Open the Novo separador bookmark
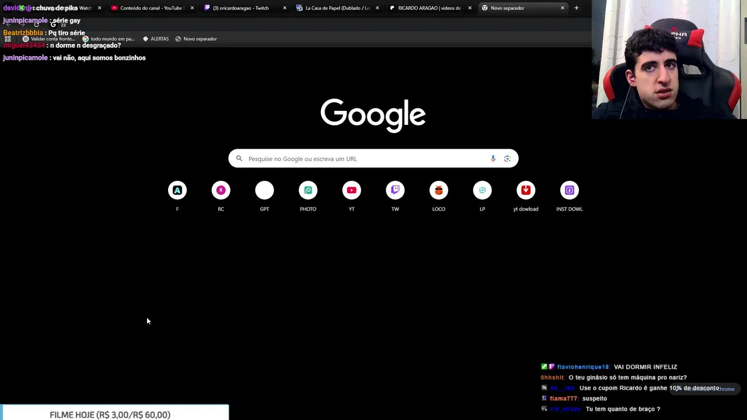Screen dimensions: 747x420 point(196,38)
